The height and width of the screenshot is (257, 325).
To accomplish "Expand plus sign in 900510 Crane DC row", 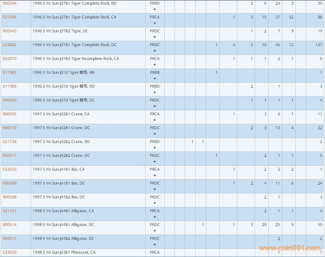I will point(155,134).
